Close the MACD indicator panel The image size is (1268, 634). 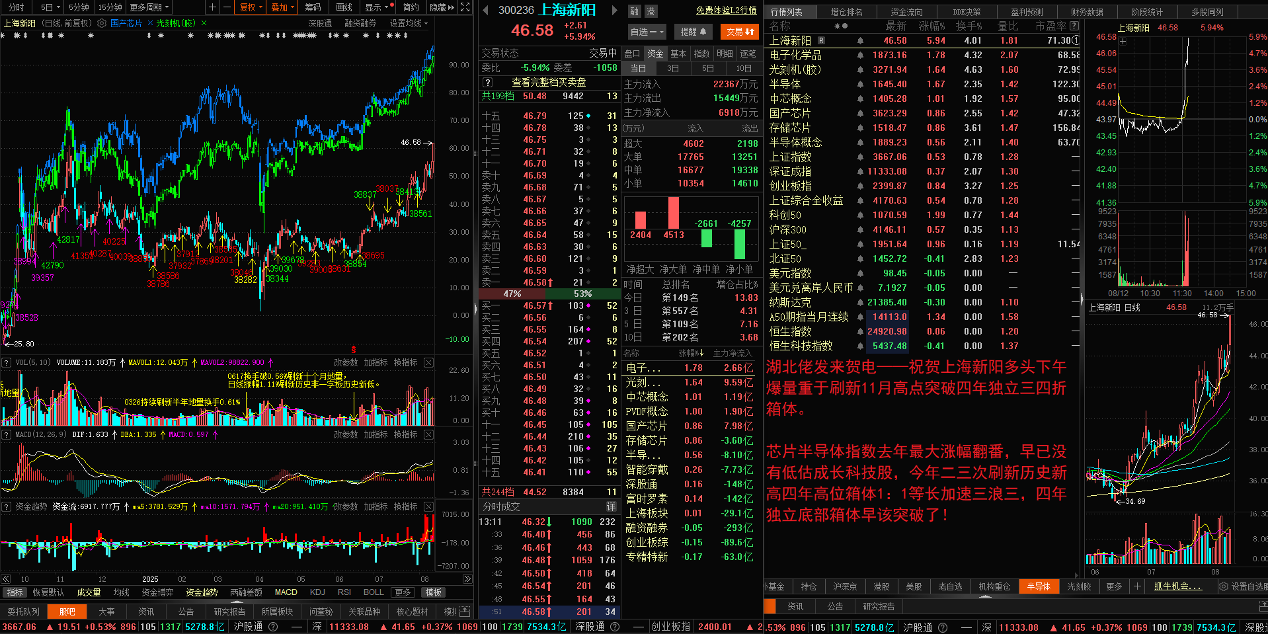(x=428, y=434)
